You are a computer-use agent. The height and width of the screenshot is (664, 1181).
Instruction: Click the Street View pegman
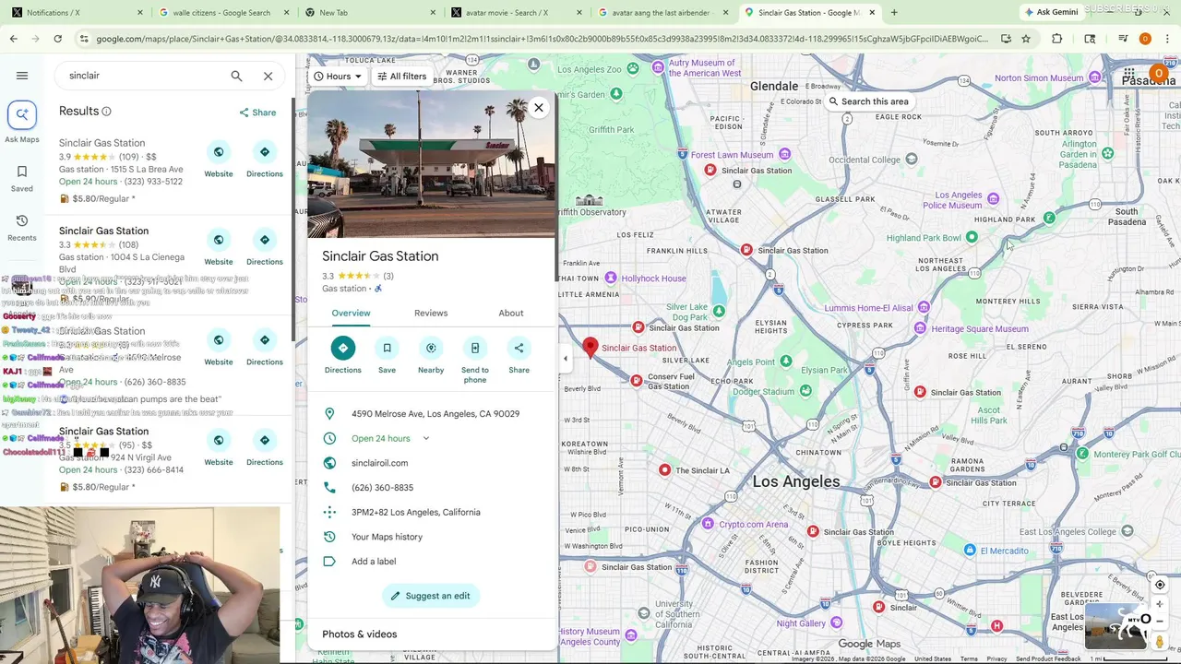[1160, 641]
